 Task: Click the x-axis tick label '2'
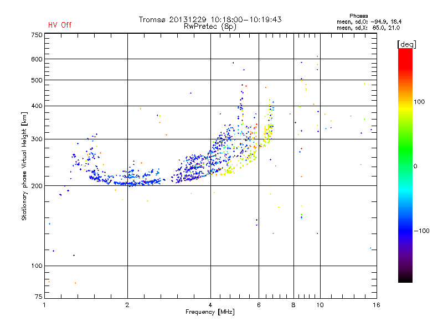coord(127,305)
